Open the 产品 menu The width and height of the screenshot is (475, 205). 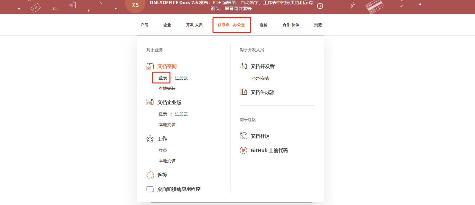[x=144, y=25]
